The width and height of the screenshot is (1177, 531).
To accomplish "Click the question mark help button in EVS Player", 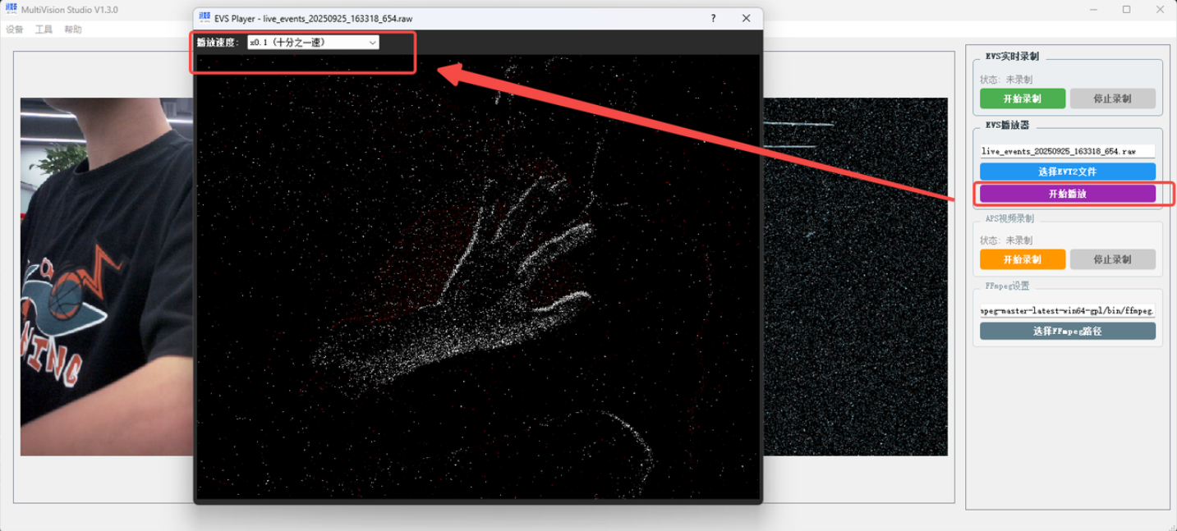I will pyautogui.click(x=712, y=18).
